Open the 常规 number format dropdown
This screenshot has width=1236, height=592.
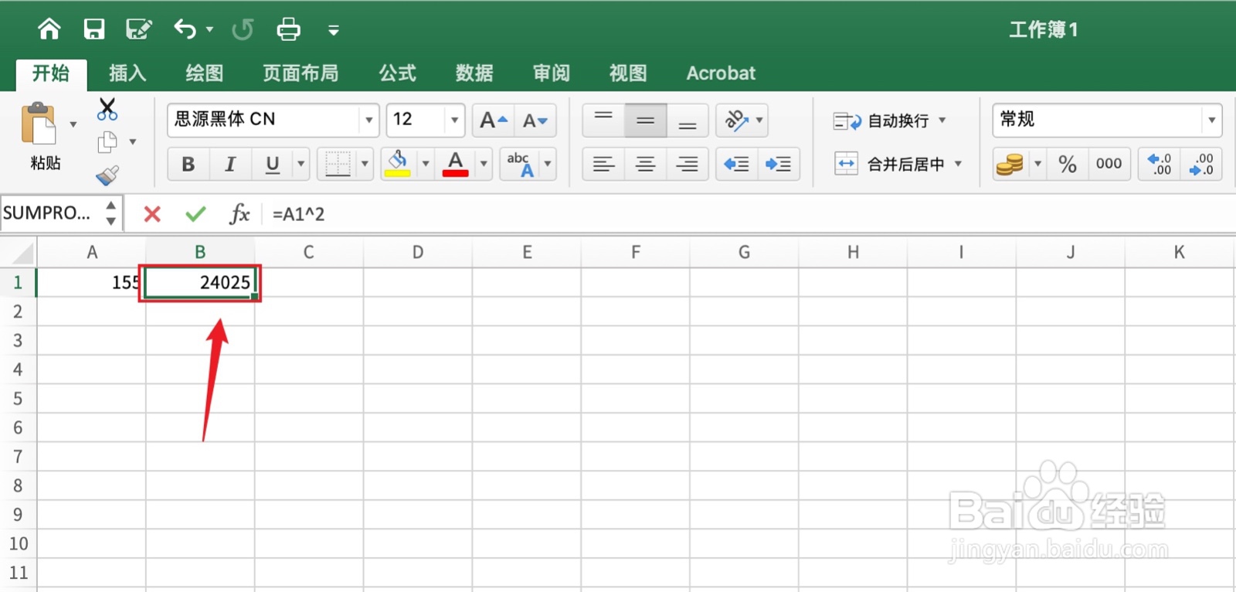(1211, 120)
